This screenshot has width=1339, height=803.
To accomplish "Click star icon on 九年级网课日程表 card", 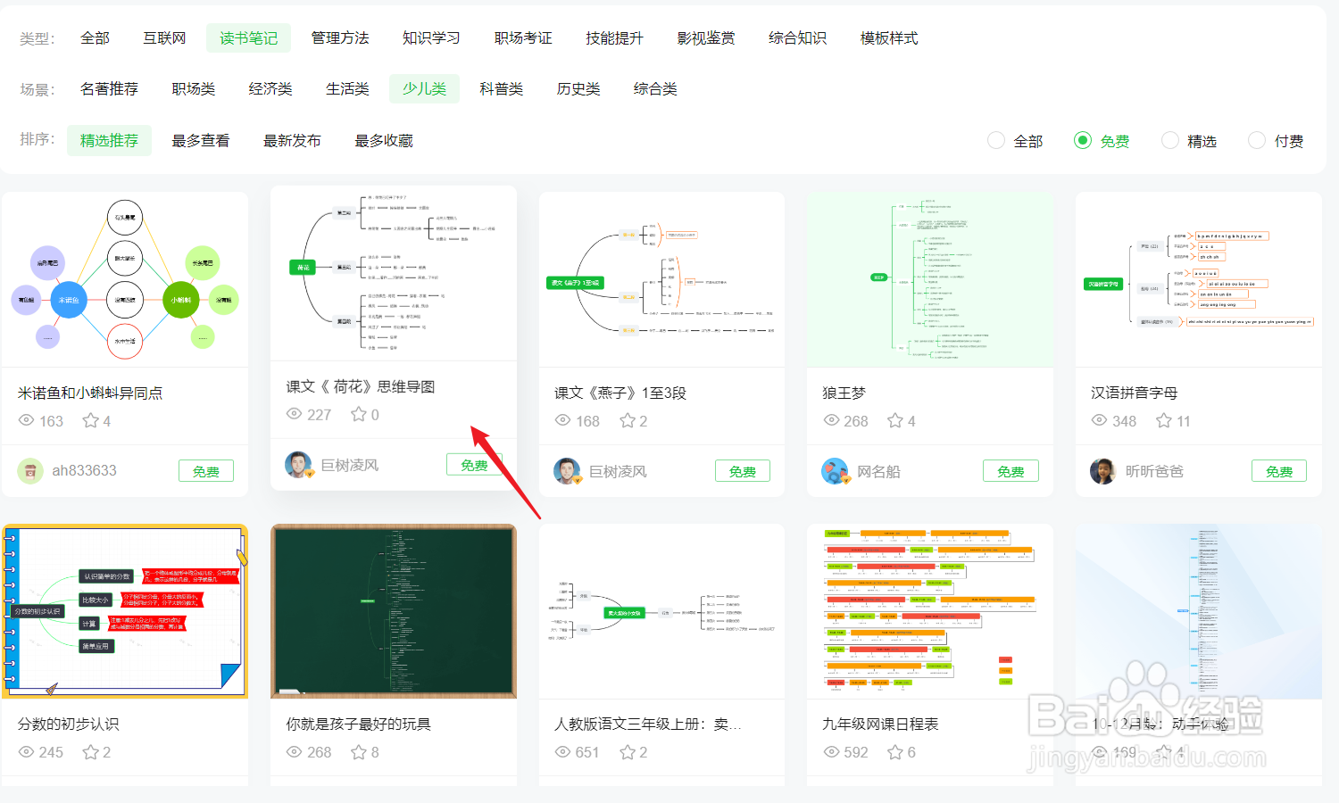I will (x=895, y=752).
